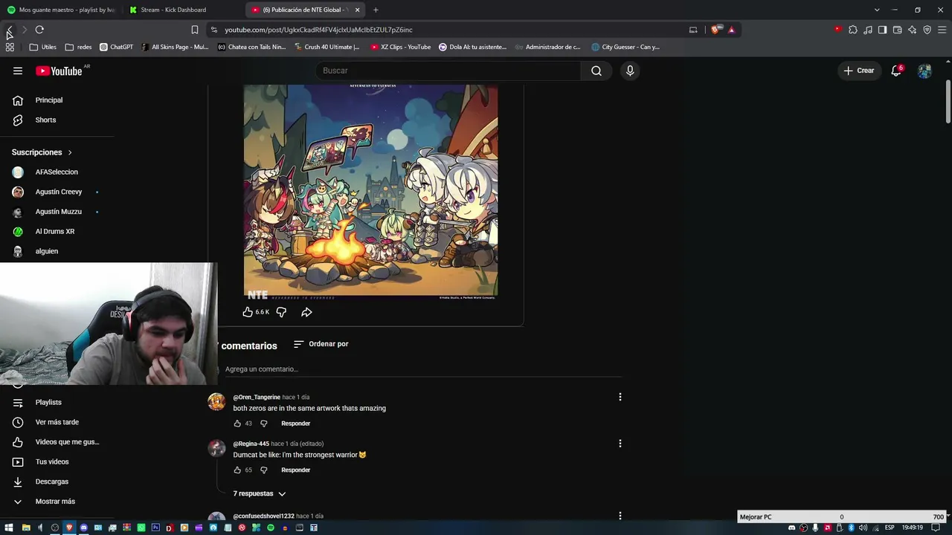Open Spotify from the taskbar
This screenshot has width=952, height=535.
(x=271, y=528)
